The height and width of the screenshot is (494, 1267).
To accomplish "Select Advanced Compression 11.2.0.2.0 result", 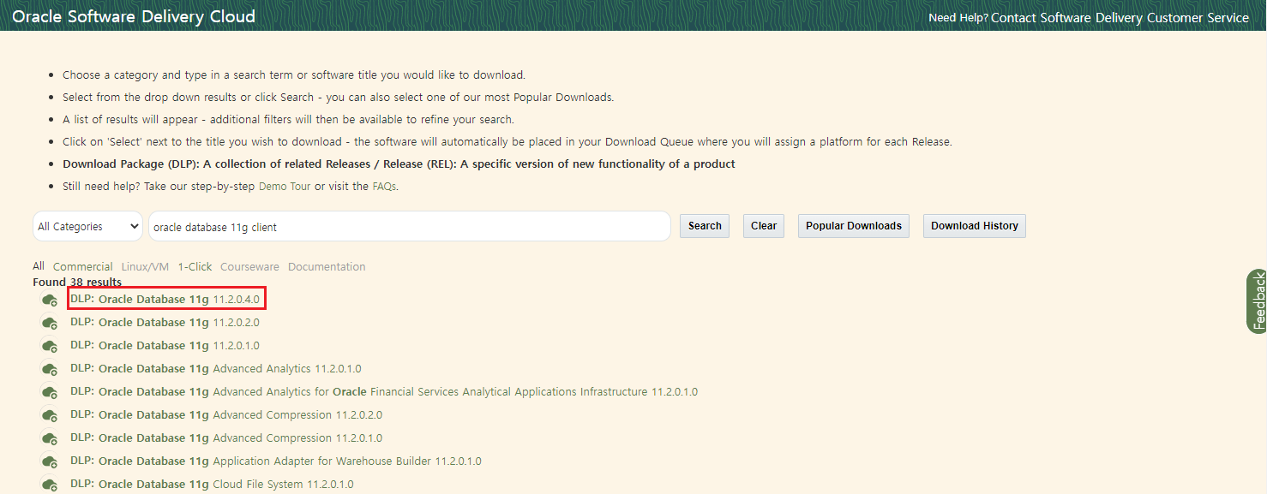I will coord(226,415).
